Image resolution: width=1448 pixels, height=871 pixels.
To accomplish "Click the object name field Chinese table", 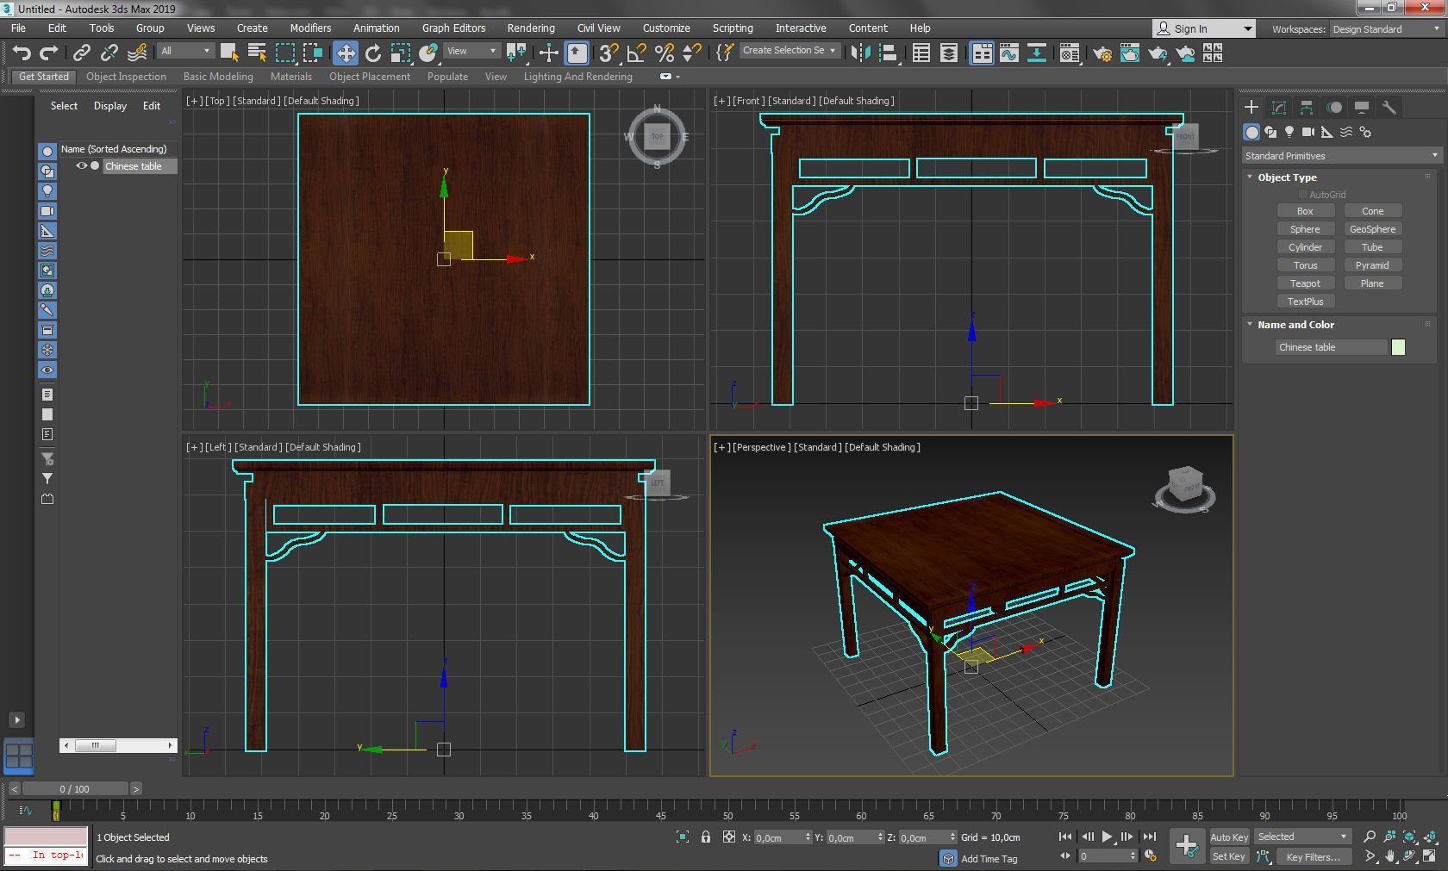I will click(x=1332, y=347).
